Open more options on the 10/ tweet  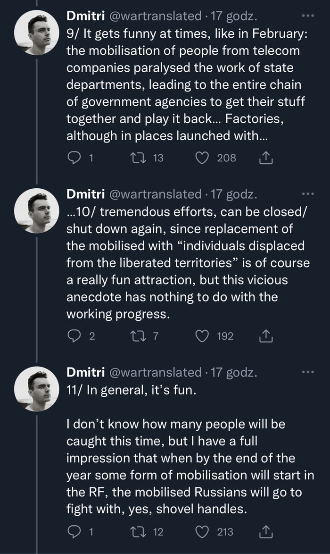[x=307, y=194]
